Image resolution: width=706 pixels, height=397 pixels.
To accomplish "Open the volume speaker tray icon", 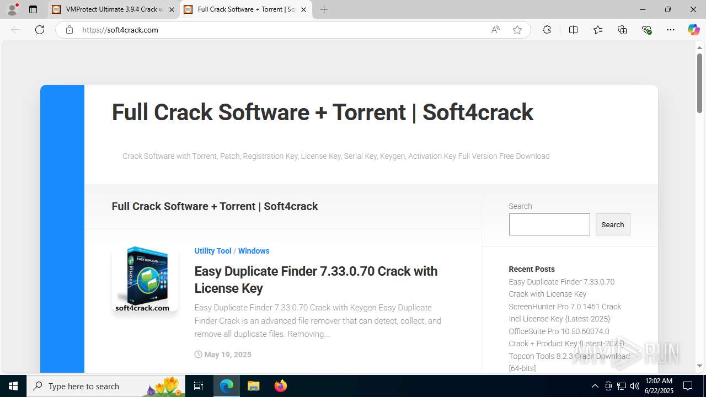I will (x=635, y=386).
